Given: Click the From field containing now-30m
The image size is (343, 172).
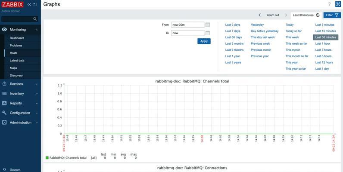Looking at the screenshot, I should point(187,25).
